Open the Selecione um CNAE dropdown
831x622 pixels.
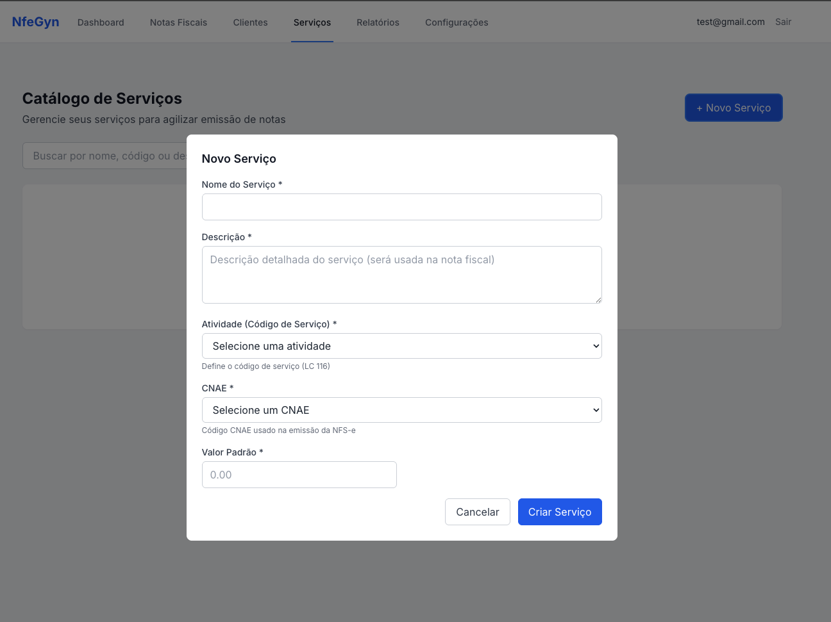pos(401,410)
